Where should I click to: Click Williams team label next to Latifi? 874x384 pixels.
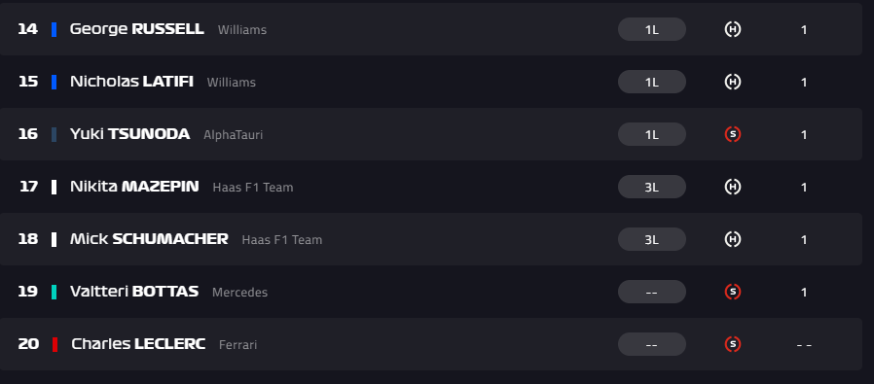click(232, 83)
